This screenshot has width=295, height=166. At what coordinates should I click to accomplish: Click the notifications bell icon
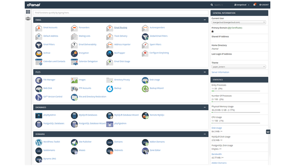pos(255,5)
